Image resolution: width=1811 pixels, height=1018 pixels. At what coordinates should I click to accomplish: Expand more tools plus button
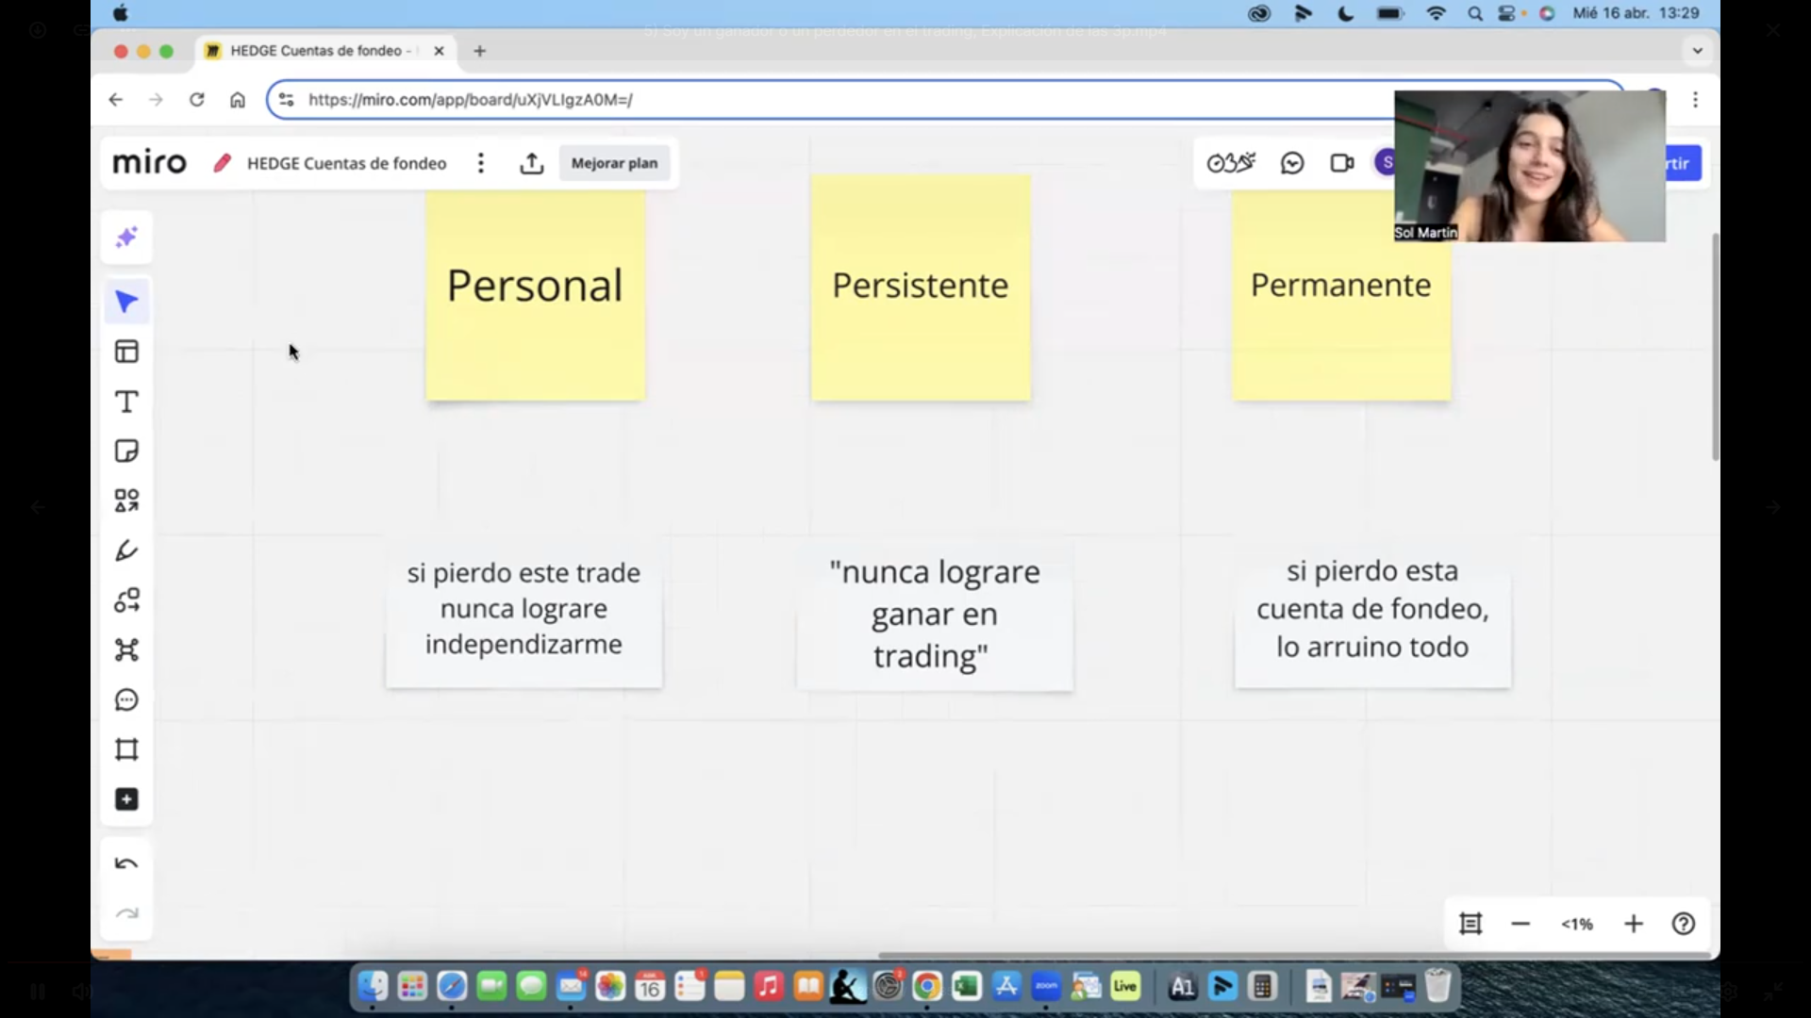pyautogui.click(x=126, y=799)
